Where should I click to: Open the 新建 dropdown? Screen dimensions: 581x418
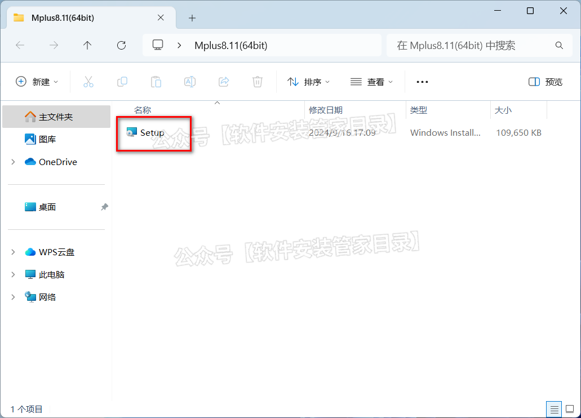coord(37,82)
